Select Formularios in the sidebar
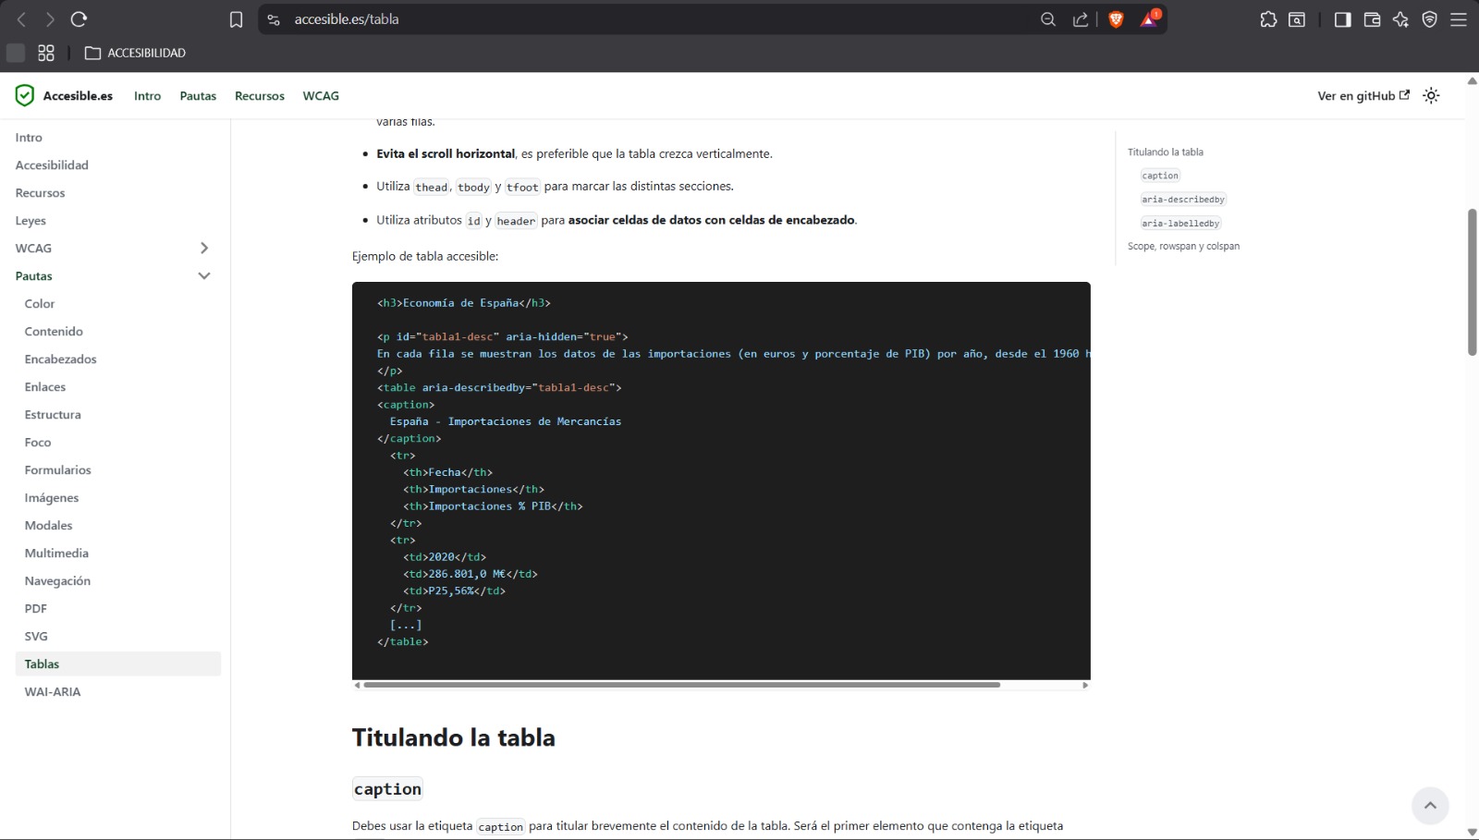This screenshot has width=1479, height=840. pyautogui.click(x=57, y=469)
